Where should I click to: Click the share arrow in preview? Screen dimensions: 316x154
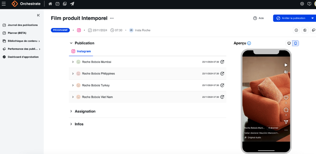pyautogui.click(x=286, y=122)
